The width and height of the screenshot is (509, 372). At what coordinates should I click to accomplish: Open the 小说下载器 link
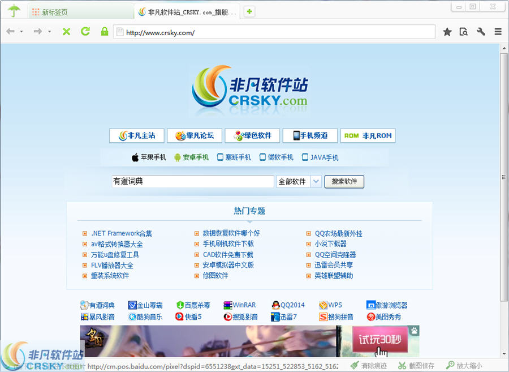pyautogui.click(x=330, y=244)
